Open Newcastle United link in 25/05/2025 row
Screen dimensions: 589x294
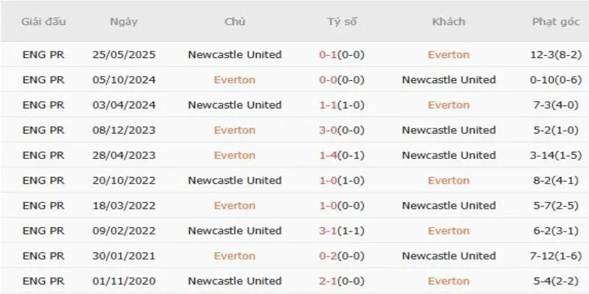(235, 54)
